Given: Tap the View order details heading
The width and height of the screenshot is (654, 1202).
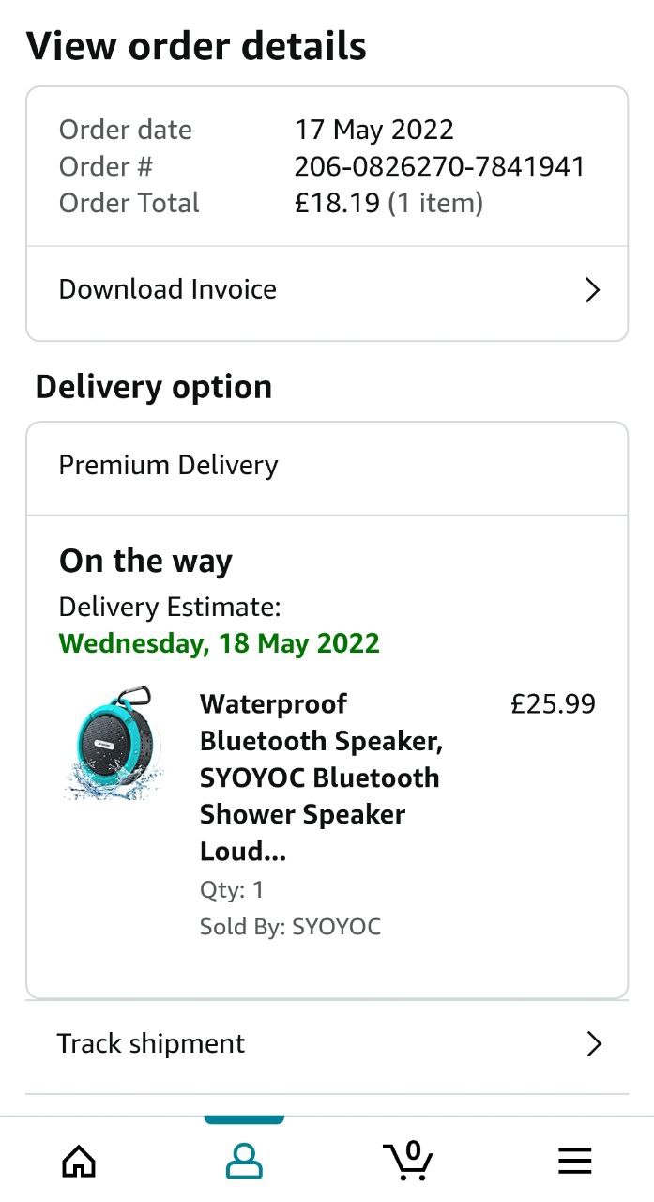Looking at the screenshot, I should pyautogui.click(x=196, y=46).
